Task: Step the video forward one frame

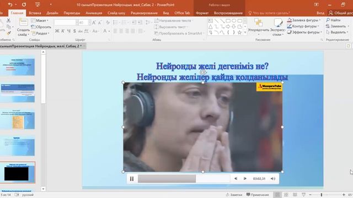Action: point(245,179)
